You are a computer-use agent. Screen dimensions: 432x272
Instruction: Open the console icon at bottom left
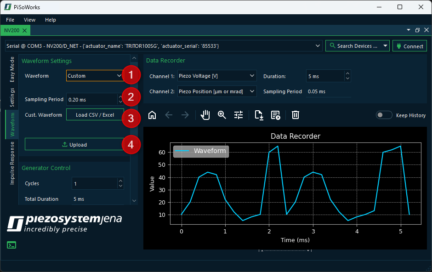click(12, 245)
